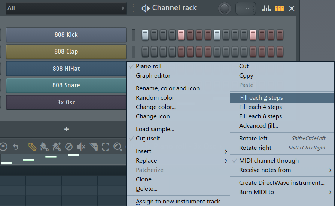Toggle first step of 808 Kick
This screenshot has height=206, width=335.
coord(145,35)
